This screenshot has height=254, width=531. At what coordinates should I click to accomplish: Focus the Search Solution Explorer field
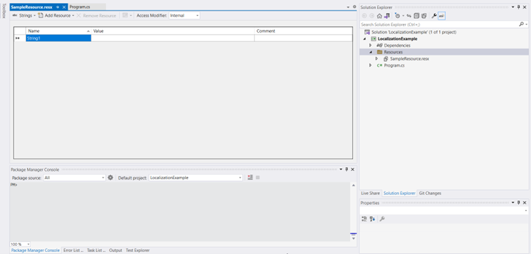[x=439, y=25]
